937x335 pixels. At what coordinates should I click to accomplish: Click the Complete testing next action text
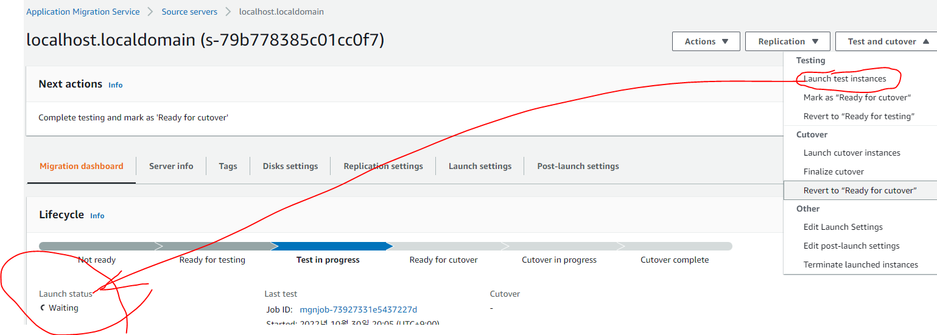[x=133, y=117]
